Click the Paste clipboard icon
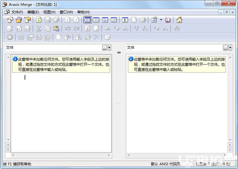238x169 pixels. coord(56,29)
